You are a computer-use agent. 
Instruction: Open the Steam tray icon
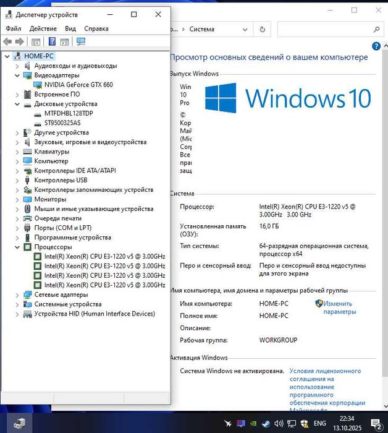266,423
